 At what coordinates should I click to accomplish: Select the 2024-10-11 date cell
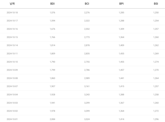[x=12, y=54]
